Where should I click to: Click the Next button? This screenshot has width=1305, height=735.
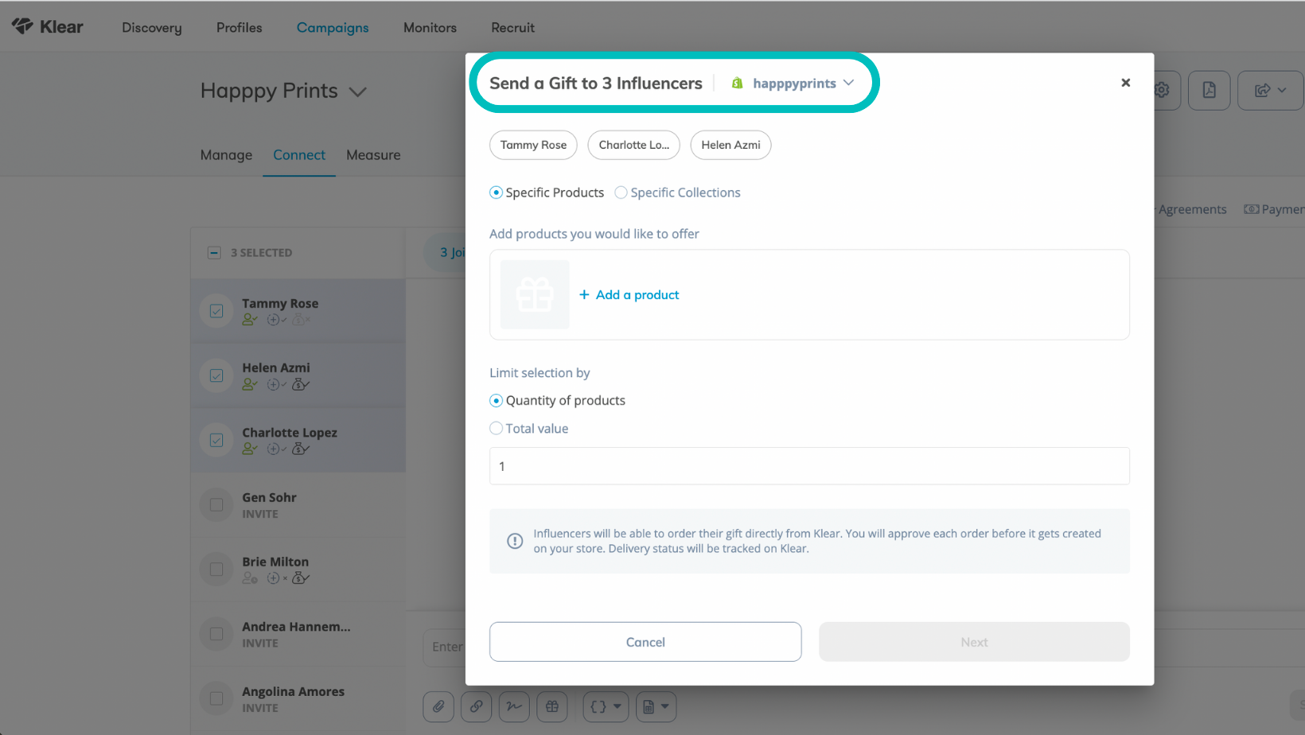pos(974,642)
